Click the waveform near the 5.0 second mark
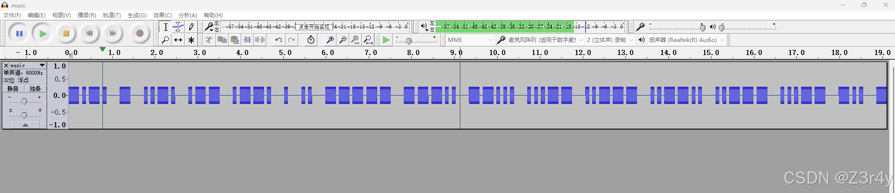 tap(286, 96)
